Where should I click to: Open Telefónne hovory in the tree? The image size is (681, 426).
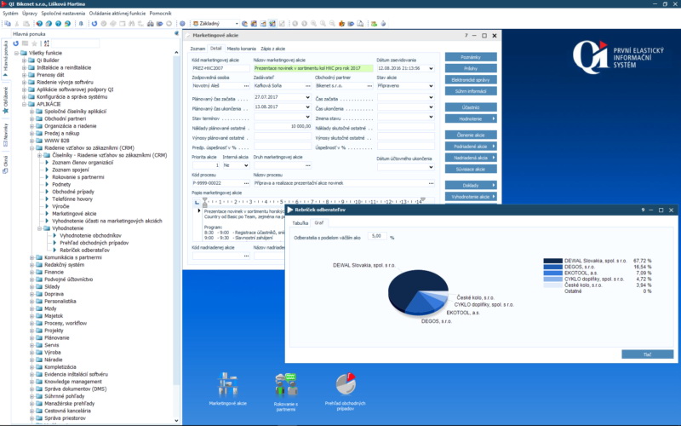[x=72, y=199]
